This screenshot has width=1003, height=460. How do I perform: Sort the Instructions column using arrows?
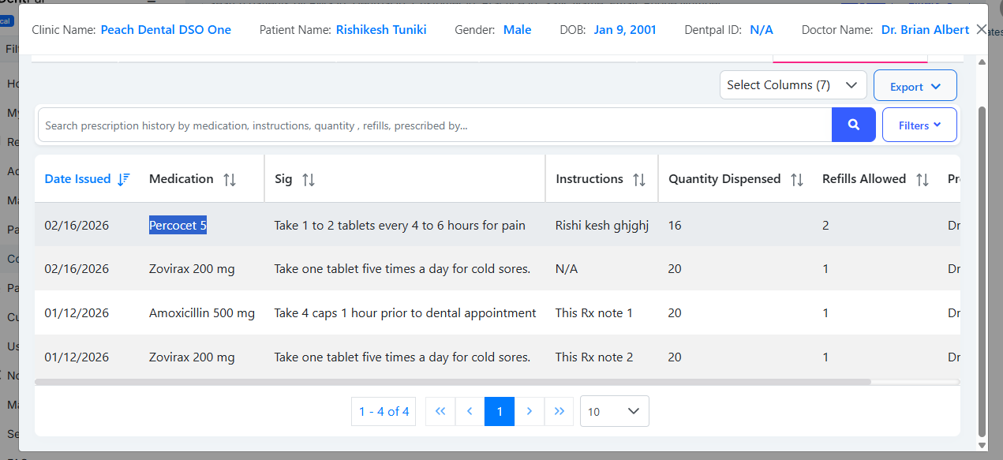point(639,179)
